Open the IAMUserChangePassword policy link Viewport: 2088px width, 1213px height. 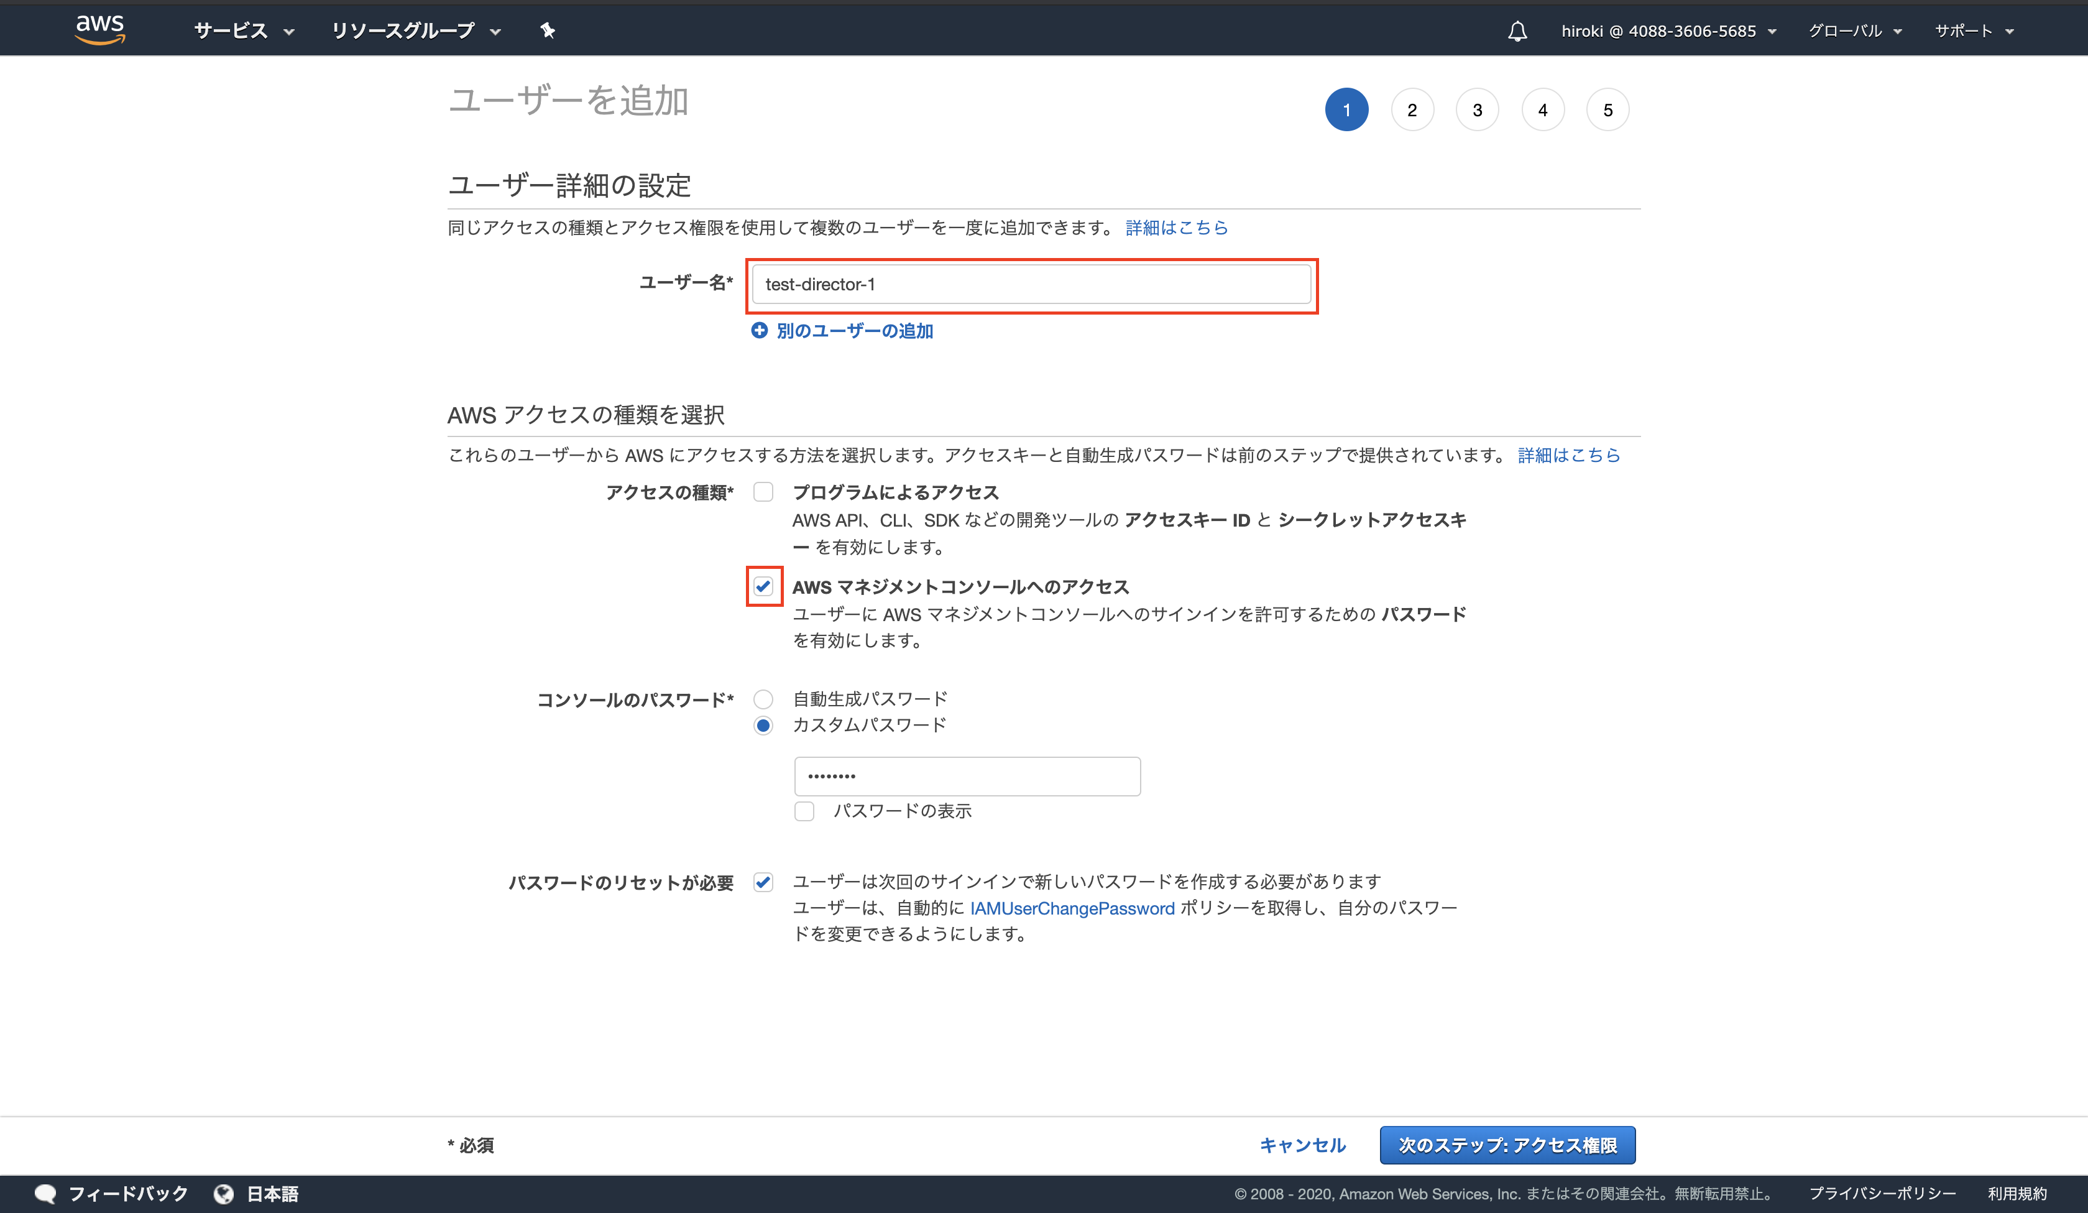[x=1072, y=908]
